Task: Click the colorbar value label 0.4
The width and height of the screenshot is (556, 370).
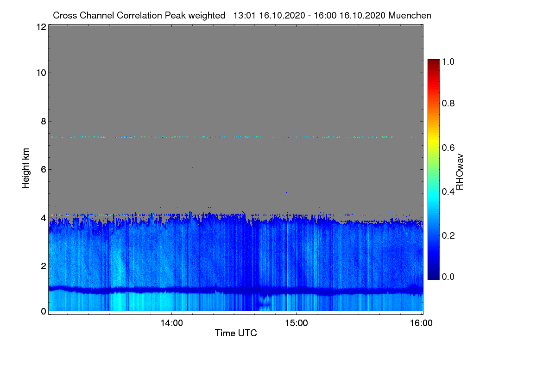Action: point(448,191)
